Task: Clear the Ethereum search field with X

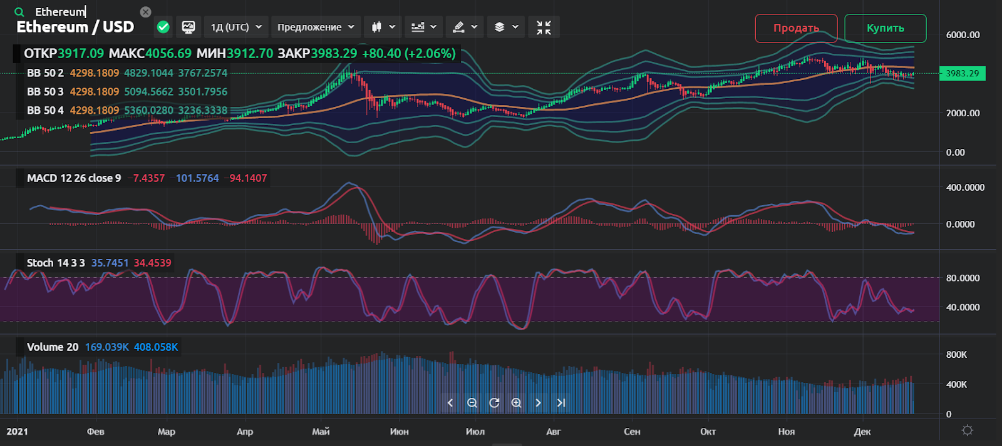Action: tap(145, 12)
